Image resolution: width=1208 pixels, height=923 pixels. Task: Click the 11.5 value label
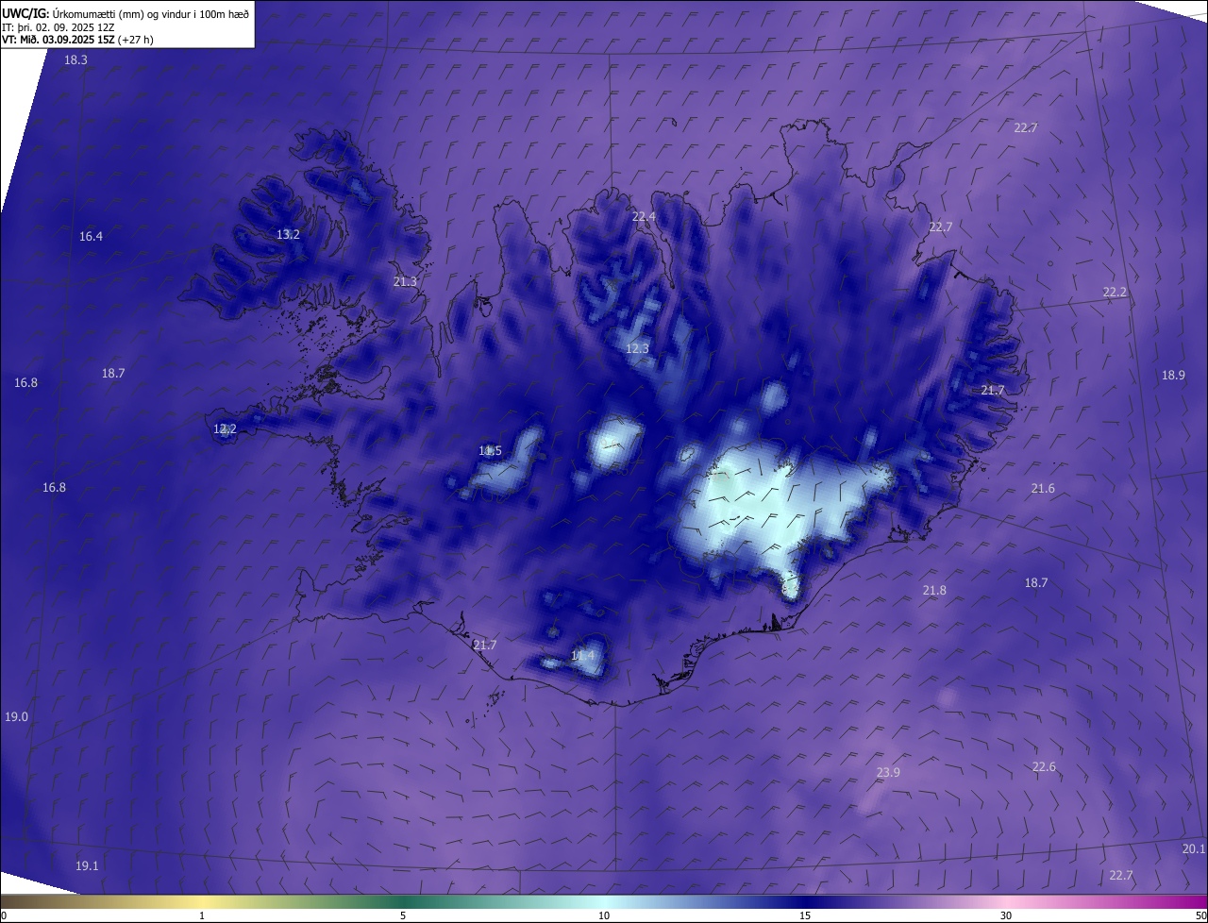click(490, 451)
